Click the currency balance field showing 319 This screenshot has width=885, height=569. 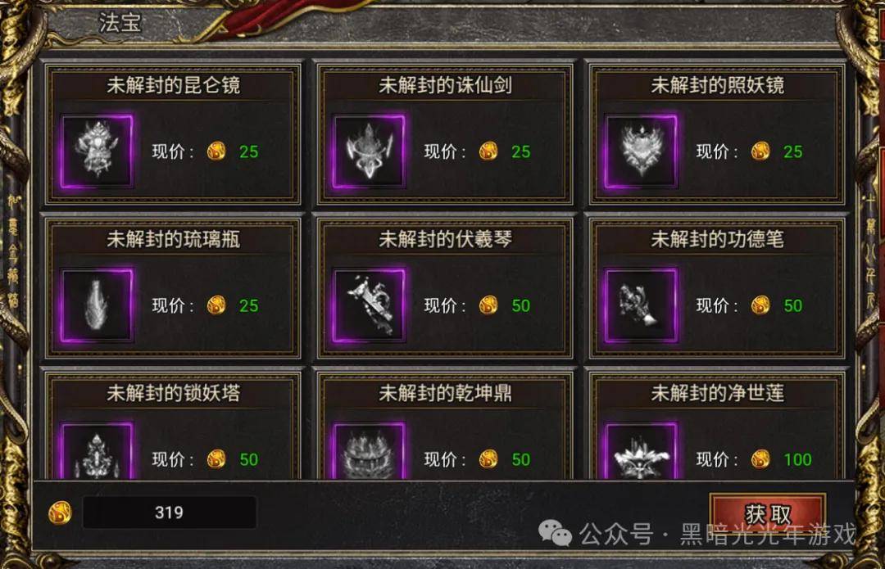pos(170,512)
